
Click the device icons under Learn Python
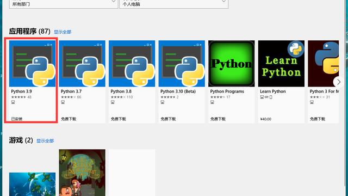click(x=266, y=97)
